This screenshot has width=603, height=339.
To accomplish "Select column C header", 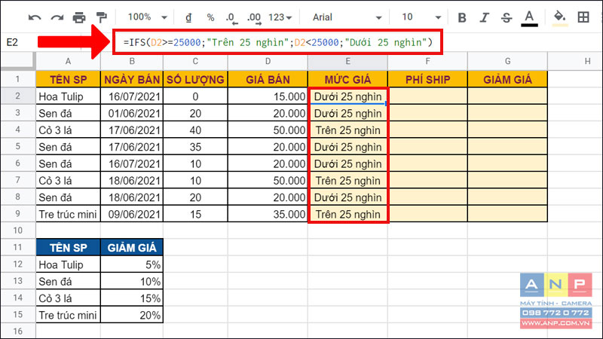I will (x=195, y=61).
